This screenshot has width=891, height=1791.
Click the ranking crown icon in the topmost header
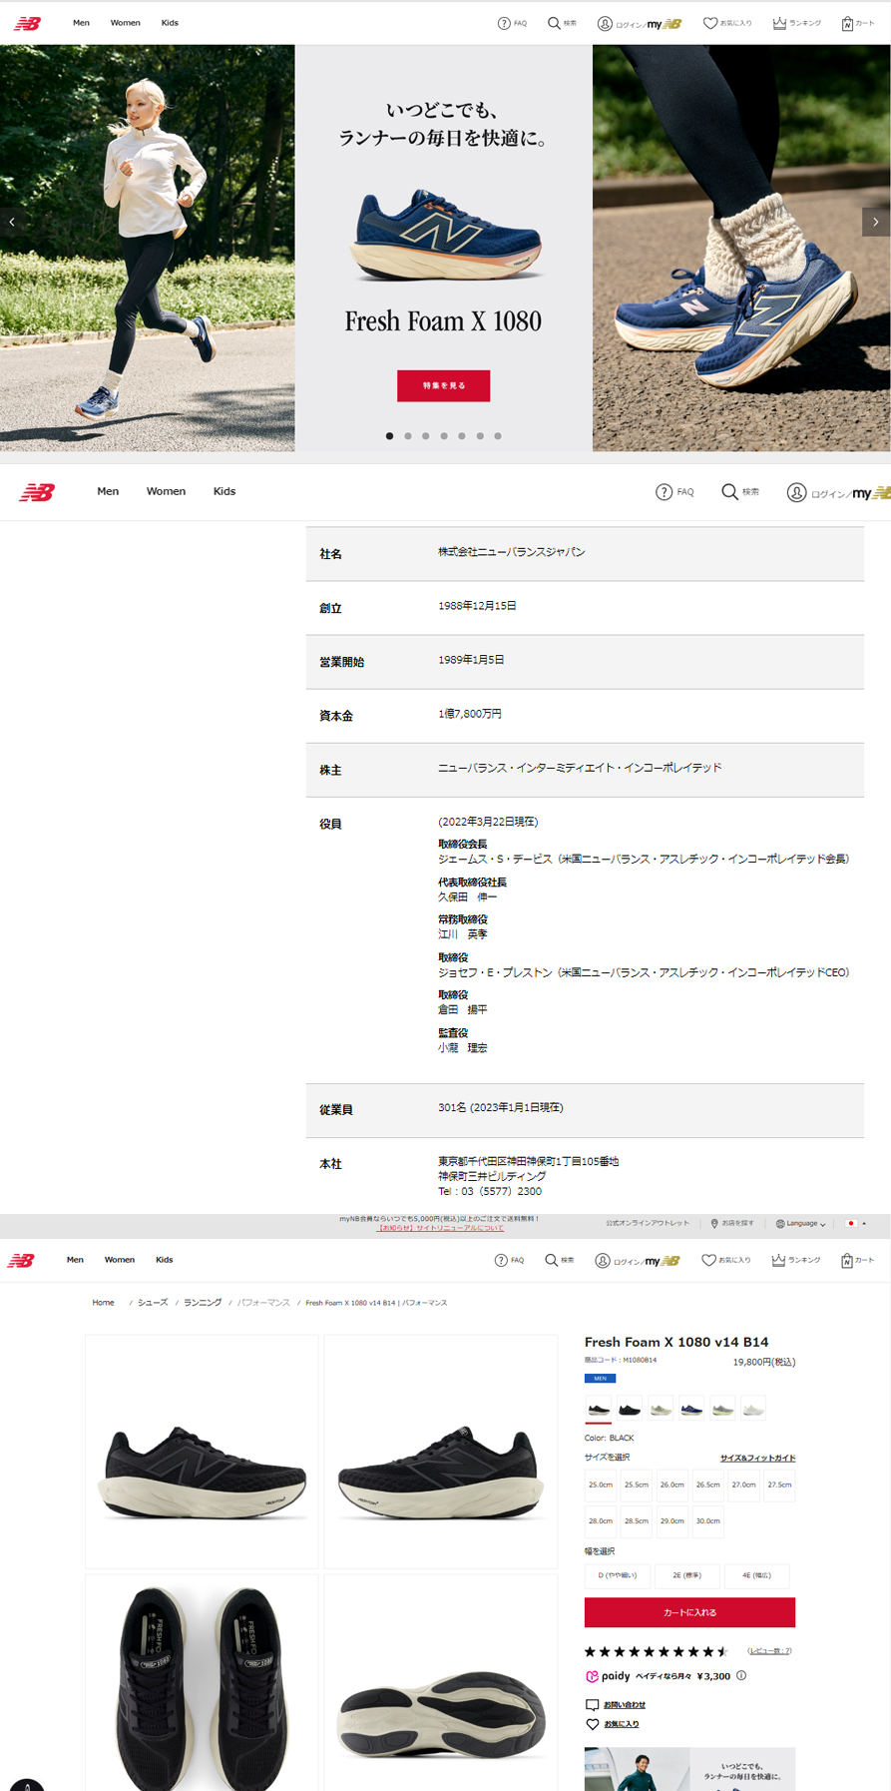click(779, 23)
